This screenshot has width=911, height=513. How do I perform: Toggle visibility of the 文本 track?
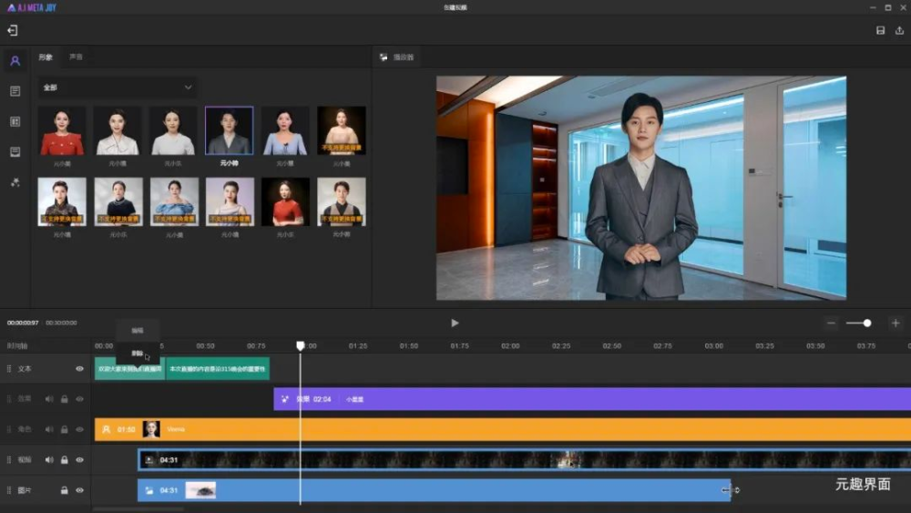pyautogui.click(x=79, y=369)
